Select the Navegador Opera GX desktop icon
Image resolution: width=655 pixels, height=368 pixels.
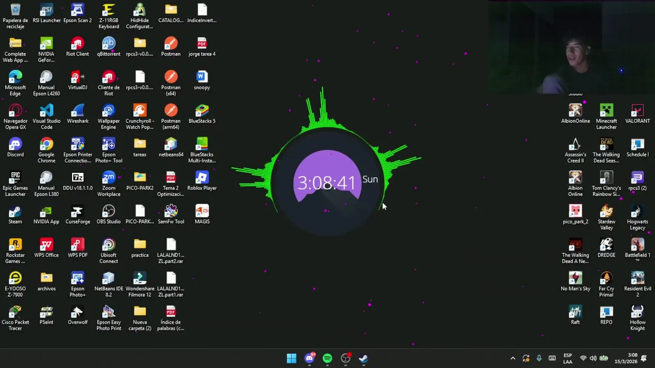15,117
